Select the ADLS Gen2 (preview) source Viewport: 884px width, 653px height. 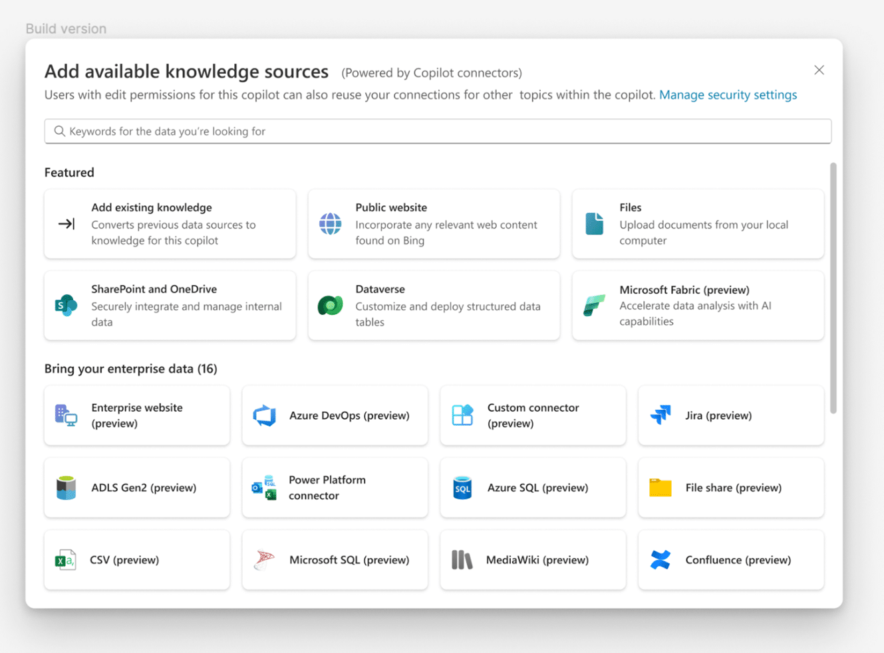click(x=136, y=488)
